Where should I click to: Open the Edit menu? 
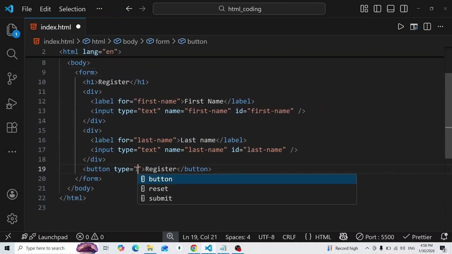[45, 9]
